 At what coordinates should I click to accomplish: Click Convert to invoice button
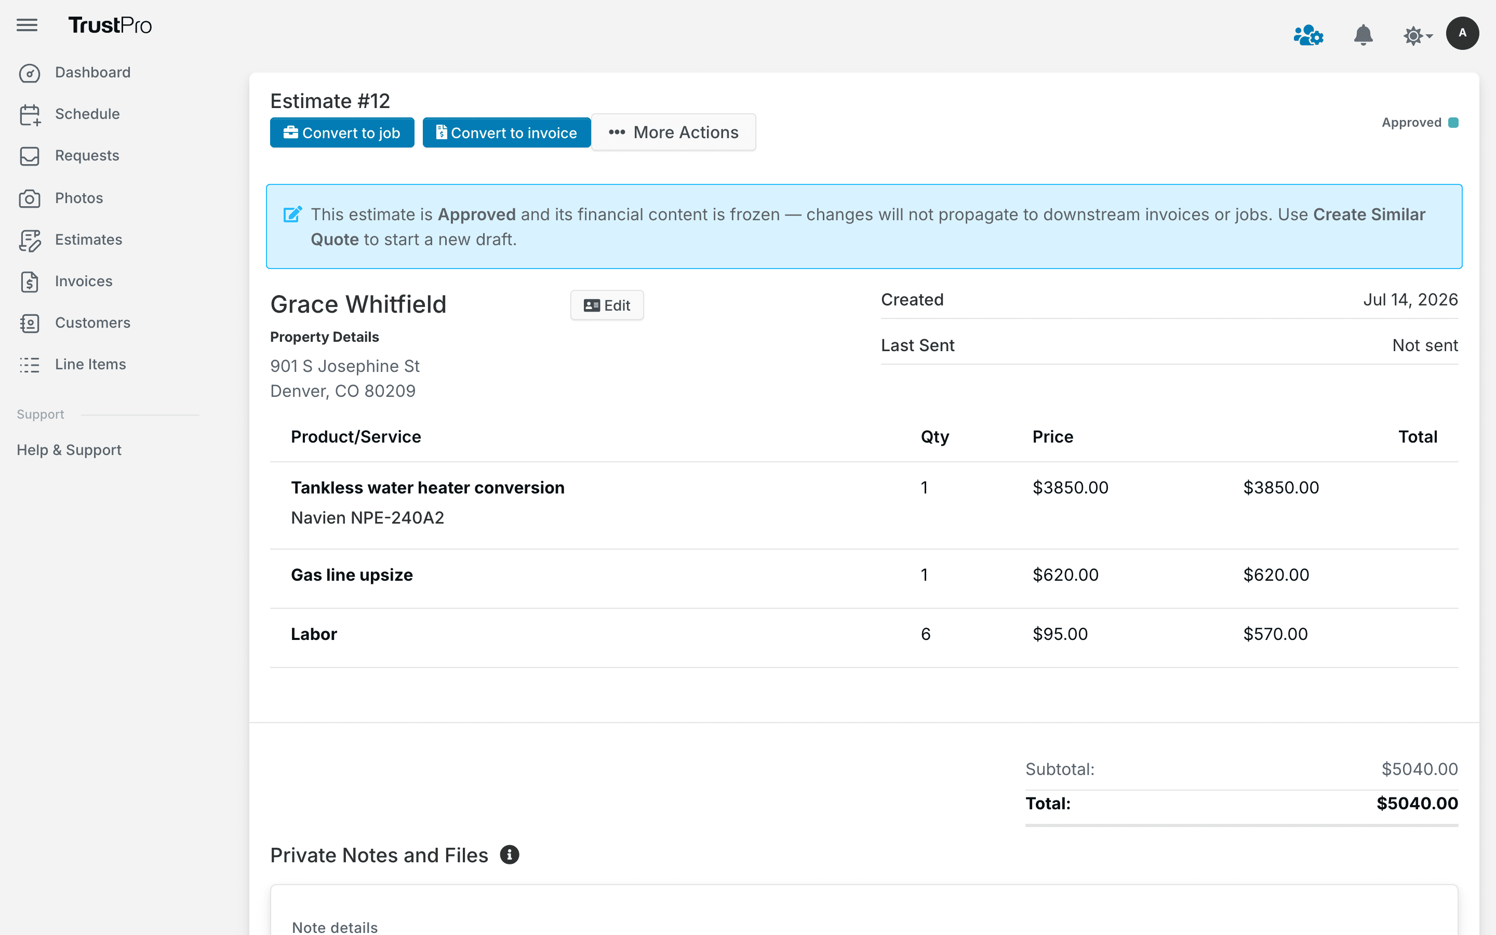506,132
